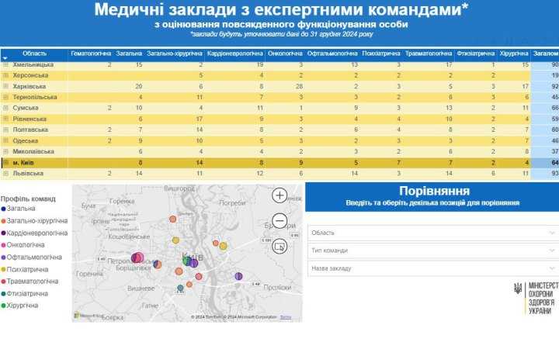Select the pink Онкологічна map bubble near Петропавлівська Борщагівка
The width and height of the screenshot is (559, 349).
point(139,257)
